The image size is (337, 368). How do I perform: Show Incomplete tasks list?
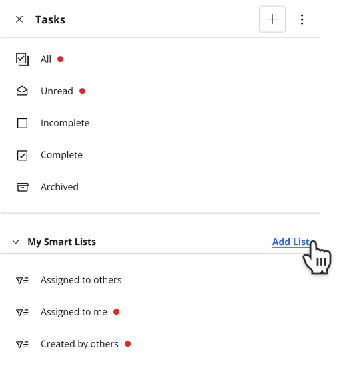65,123
